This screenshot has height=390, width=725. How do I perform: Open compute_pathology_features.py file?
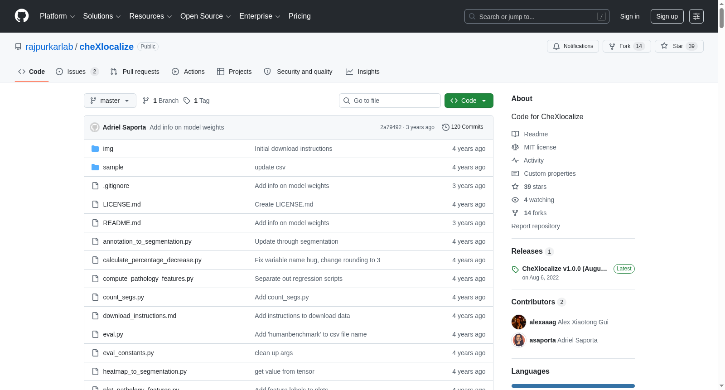coord(148,279)
